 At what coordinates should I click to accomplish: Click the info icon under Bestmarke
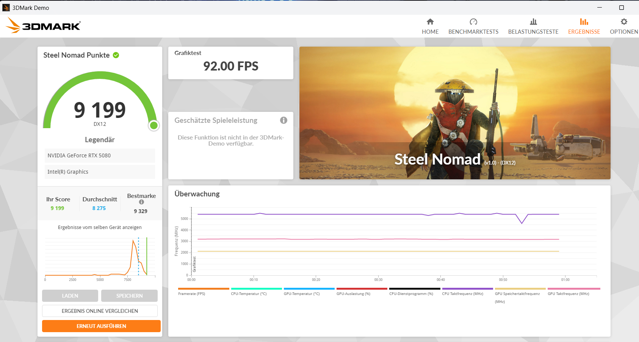pos(141,202)
